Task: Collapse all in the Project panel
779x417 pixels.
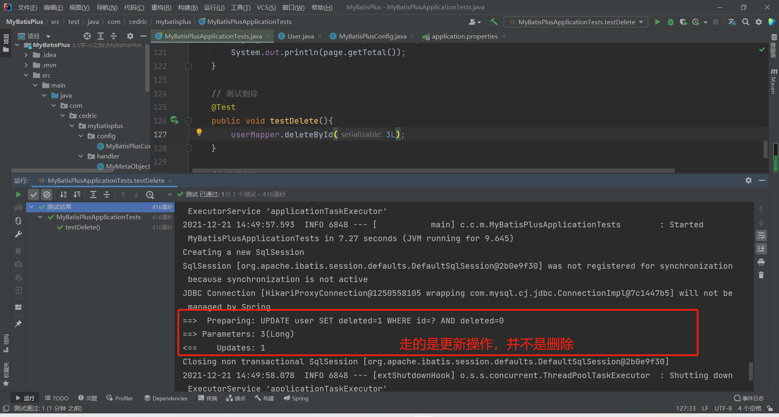Action: [114, 36]
